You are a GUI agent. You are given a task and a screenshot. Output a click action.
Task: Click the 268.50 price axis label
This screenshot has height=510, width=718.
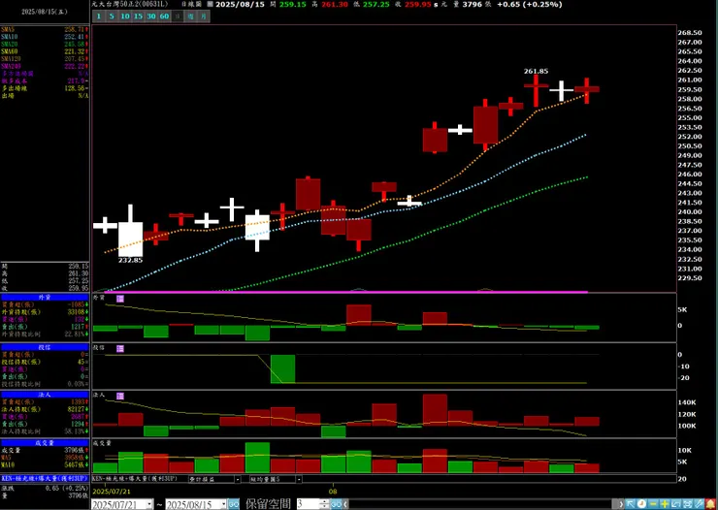pos(690,33)
